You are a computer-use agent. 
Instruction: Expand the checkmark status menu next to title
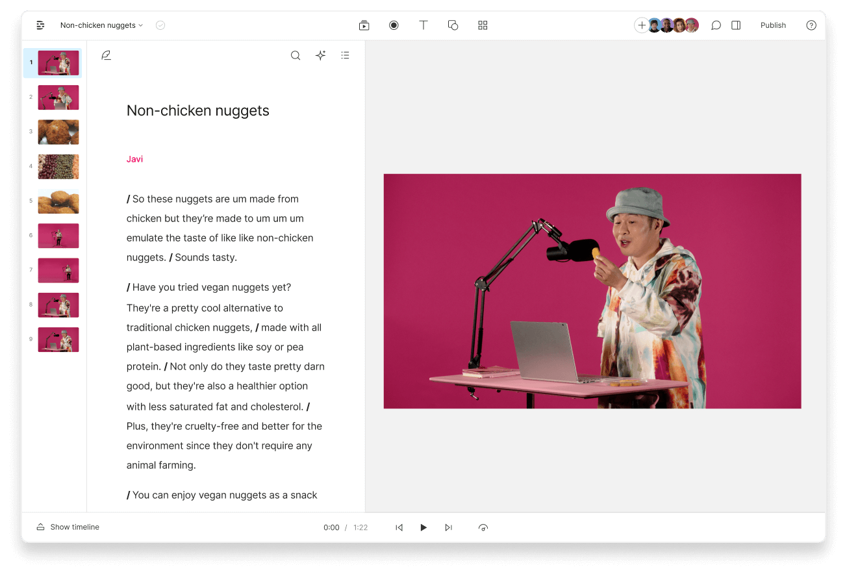coord(160,25)
